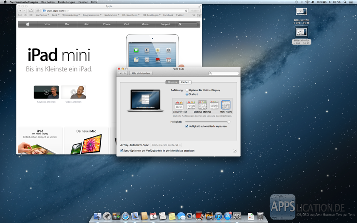This screenshot has width=357, height=223.
Task: Choose Mehr Fläche scaling thumbnail
Action: (x=226, y=105)
